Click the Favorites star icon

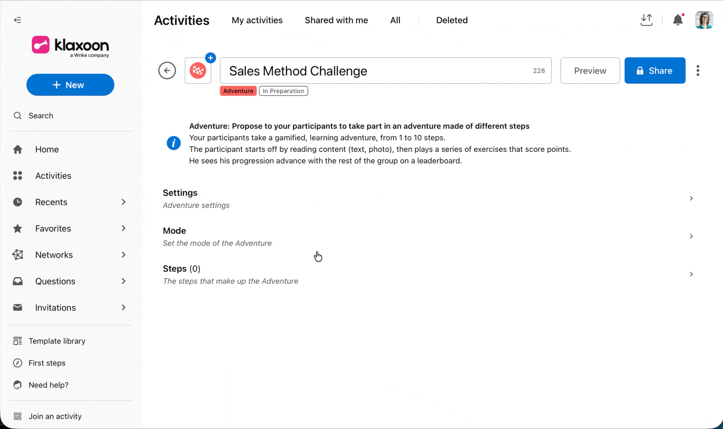[18, 229]
